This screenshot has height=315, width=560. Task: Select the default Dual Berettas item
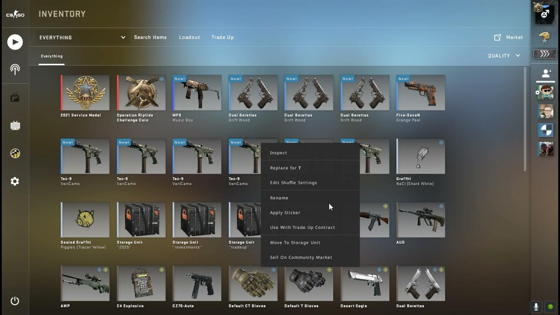tap(421, 283)
